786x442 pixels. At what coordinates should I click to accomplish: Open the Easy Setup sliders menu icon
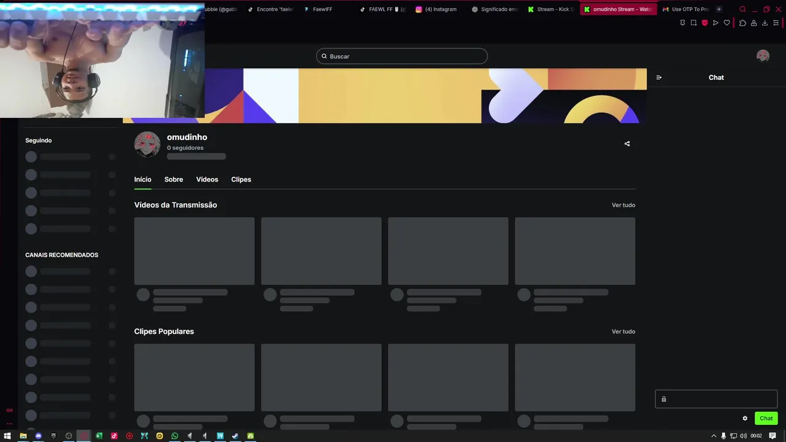[x=776, y=23]
